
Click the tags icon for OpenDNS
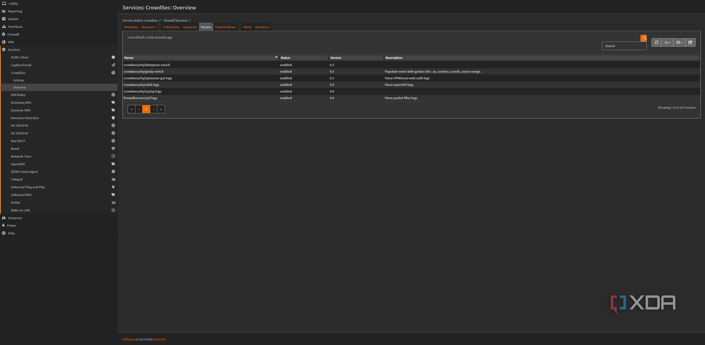tap(113, 164)
